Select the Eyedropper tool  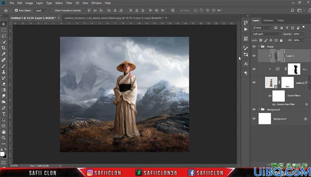tap(4, 54)
